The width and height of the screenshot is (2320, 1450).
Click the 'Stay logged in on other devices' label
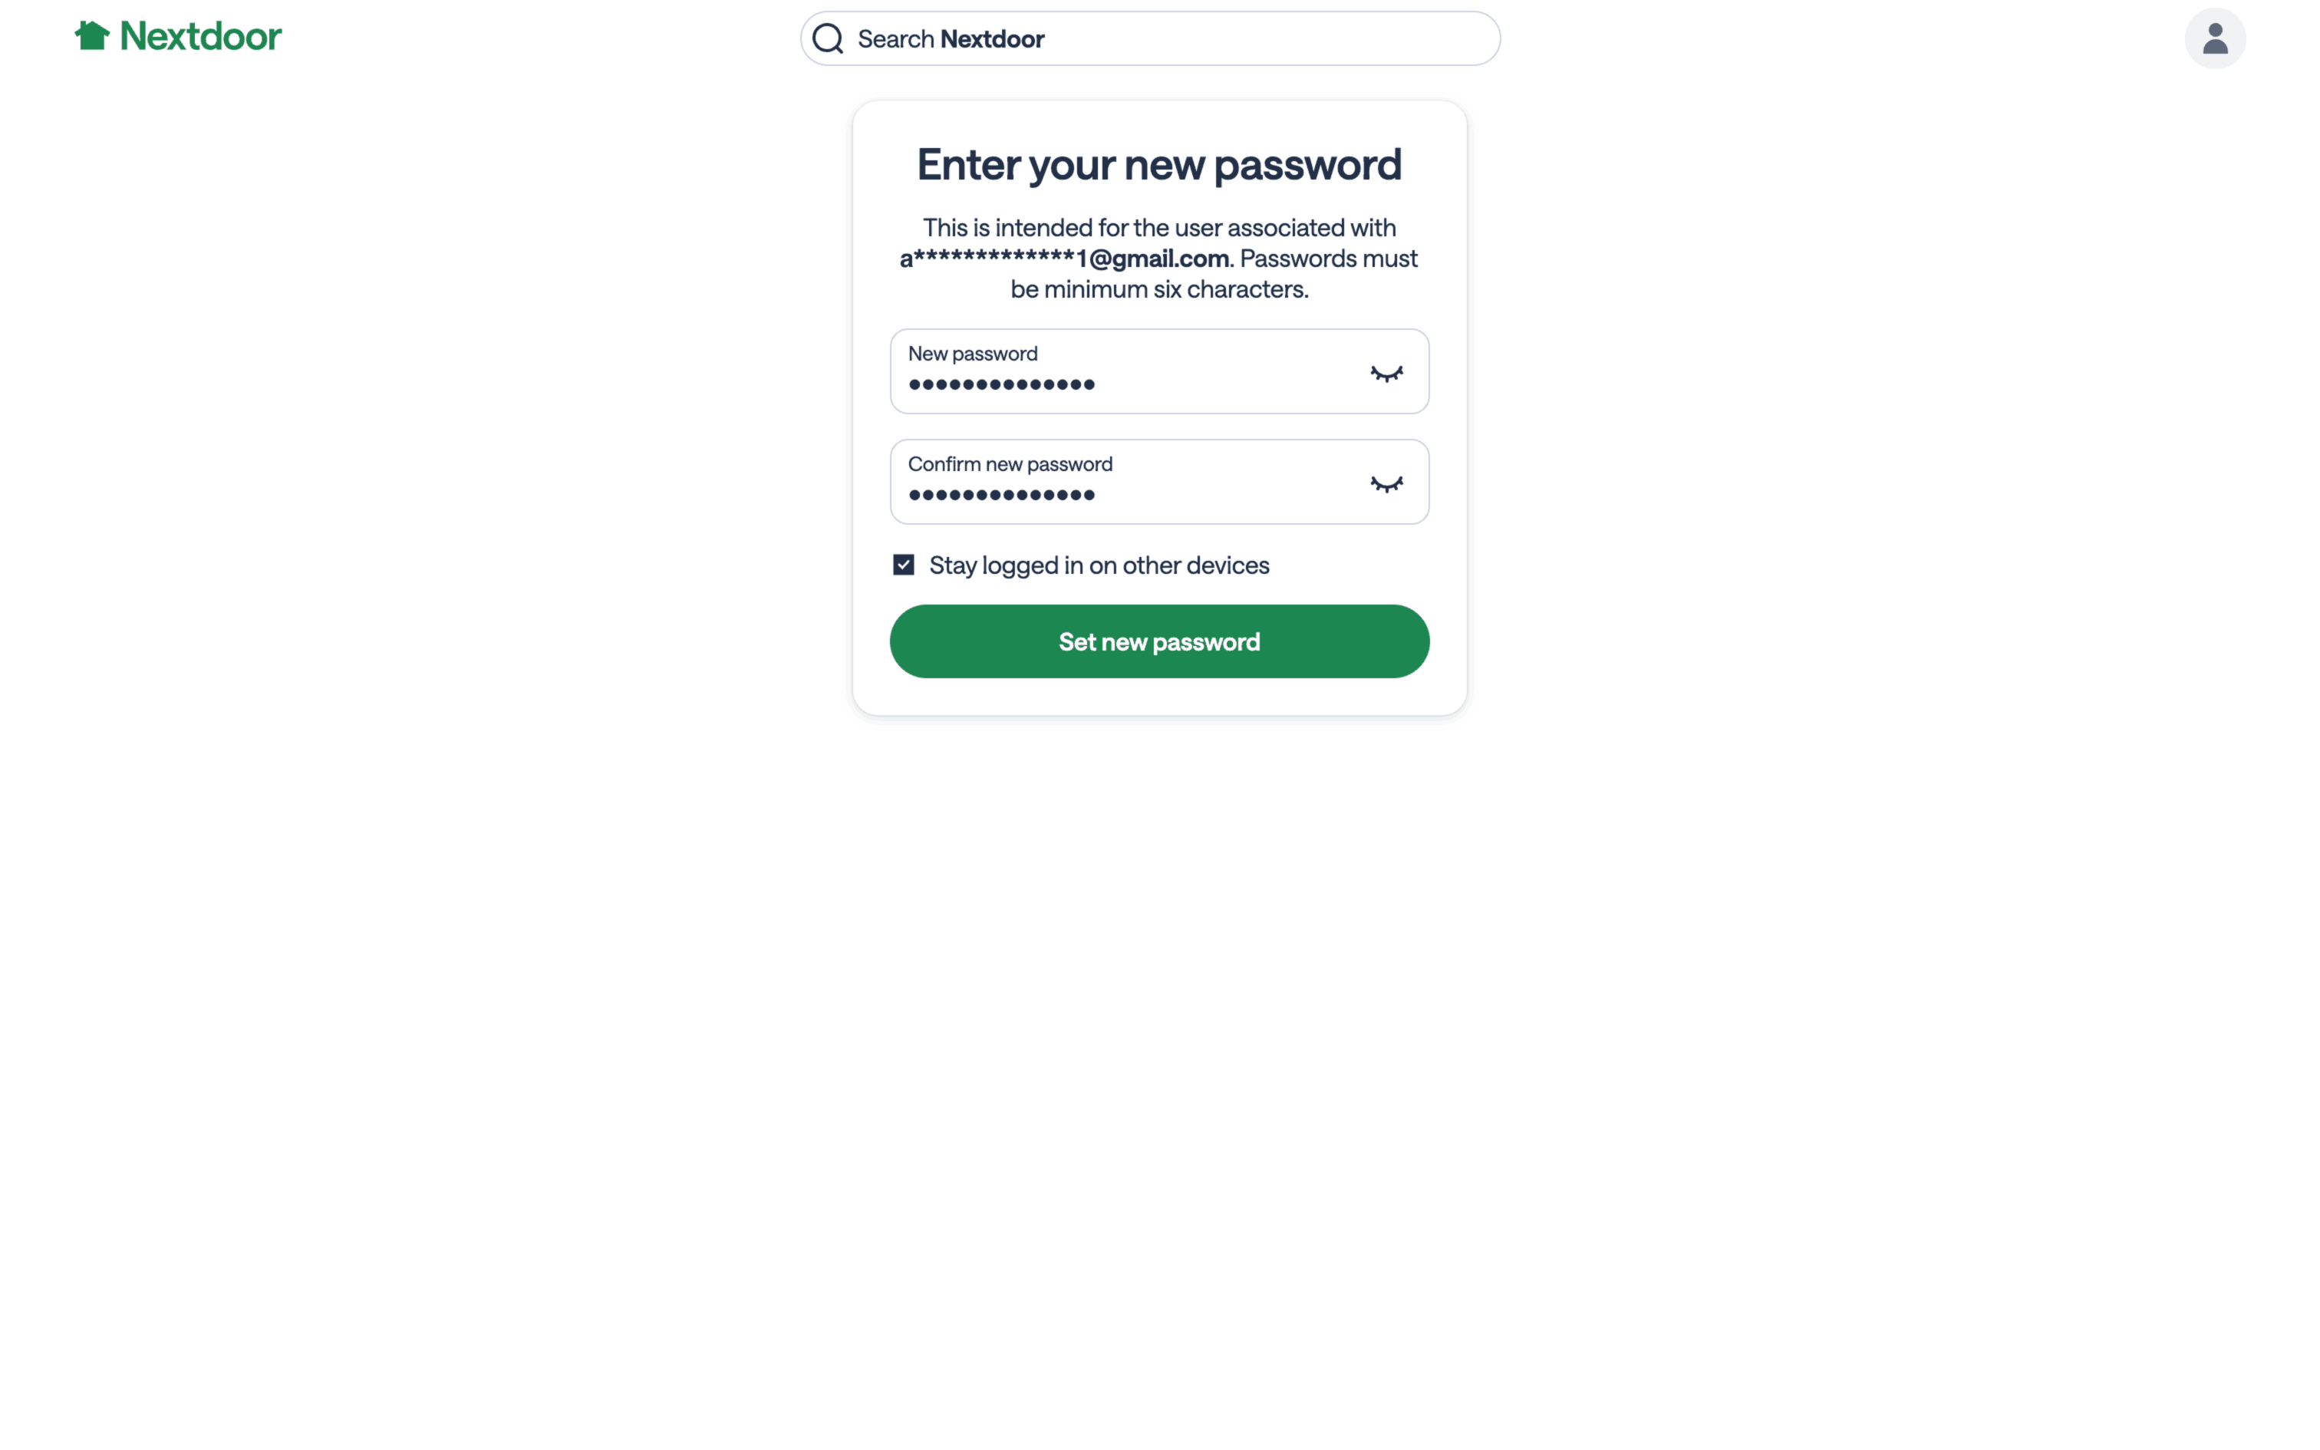1099,566
